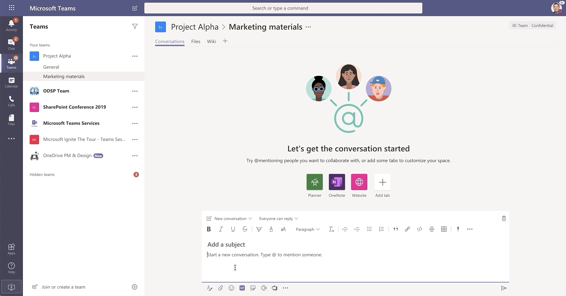Open the Wiki tab

[x=211, y=41]
